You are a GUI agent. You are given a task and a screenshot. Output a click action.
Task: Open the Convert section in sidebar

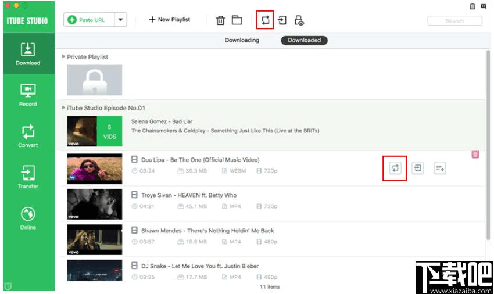tap(28, 136)
